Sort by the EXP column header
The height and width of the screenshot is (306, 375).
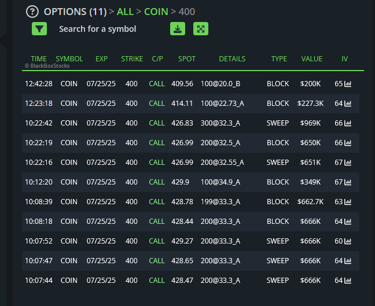click(x=102, y=59)
